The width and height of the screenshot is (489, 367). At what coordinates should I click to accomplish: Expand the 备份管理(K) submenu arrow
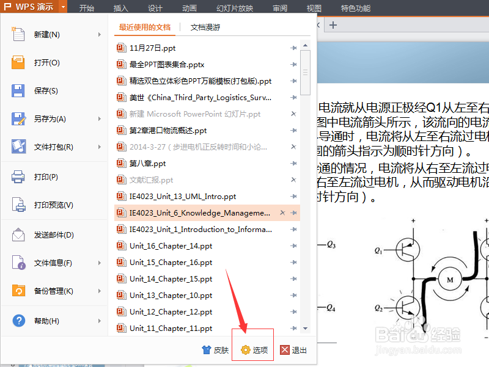tap(100, 291)
